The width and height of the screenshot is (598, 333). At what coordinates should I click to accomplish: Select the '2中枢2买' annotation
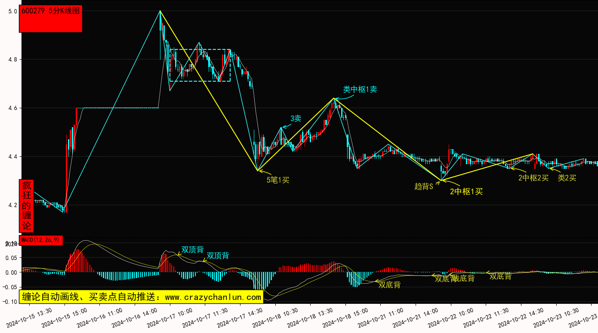[x=533, y=178]
